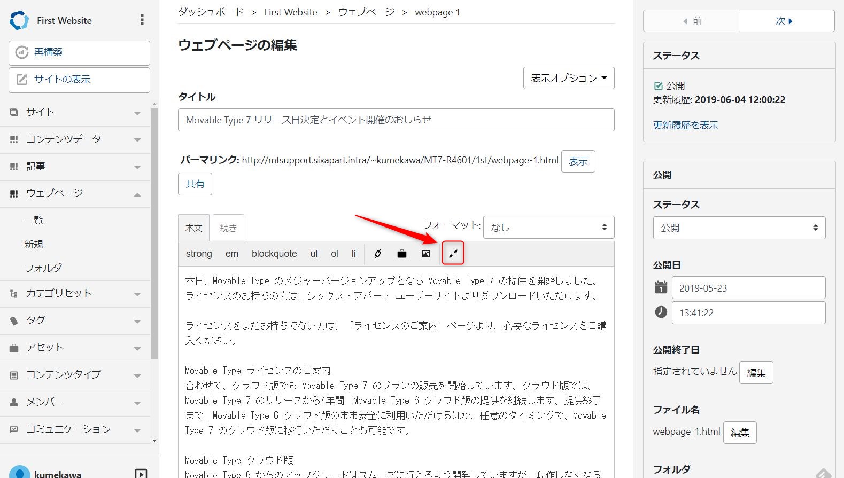Click the insert image icon in toolbar
The height and width of the screenshot is (478, 844).
(425, 254)
